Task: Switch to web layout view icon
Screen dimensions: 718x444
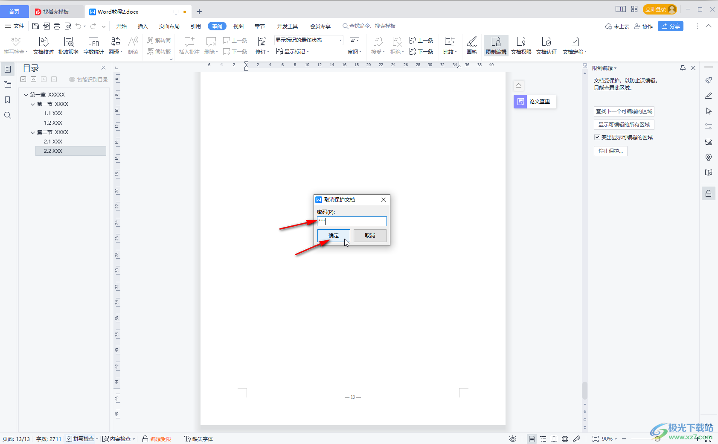Action: coord(565,439)
